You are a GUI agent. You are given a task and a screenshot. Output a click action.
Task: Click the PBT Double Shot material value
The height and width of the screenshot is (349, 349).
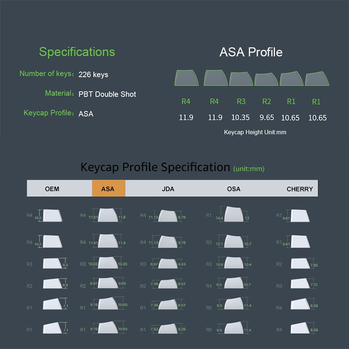tap(107, 94)
